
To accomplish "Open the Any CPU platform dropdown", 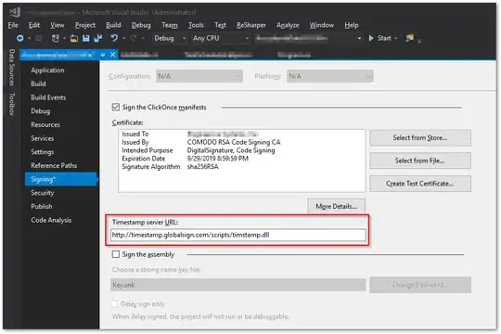I will click(221, 38).
